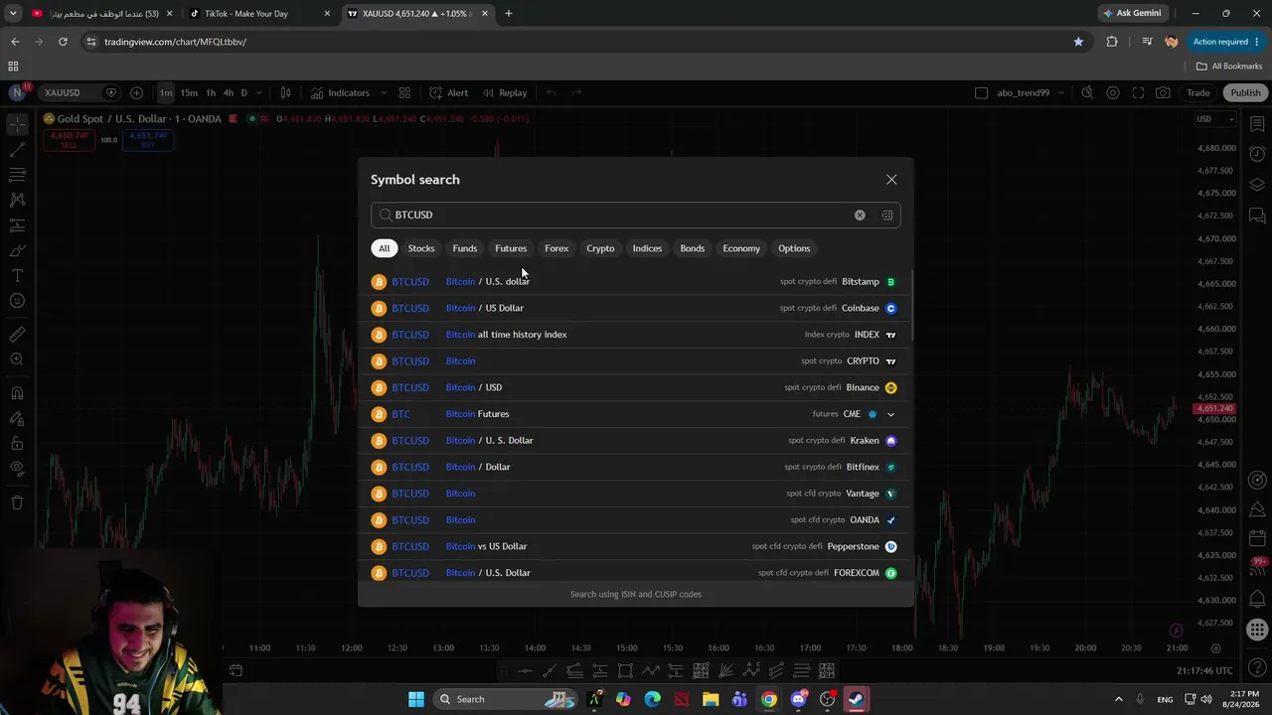Select the Funds filter tab
Screen dimensions: 1272x715
click(x=465, y=248)
